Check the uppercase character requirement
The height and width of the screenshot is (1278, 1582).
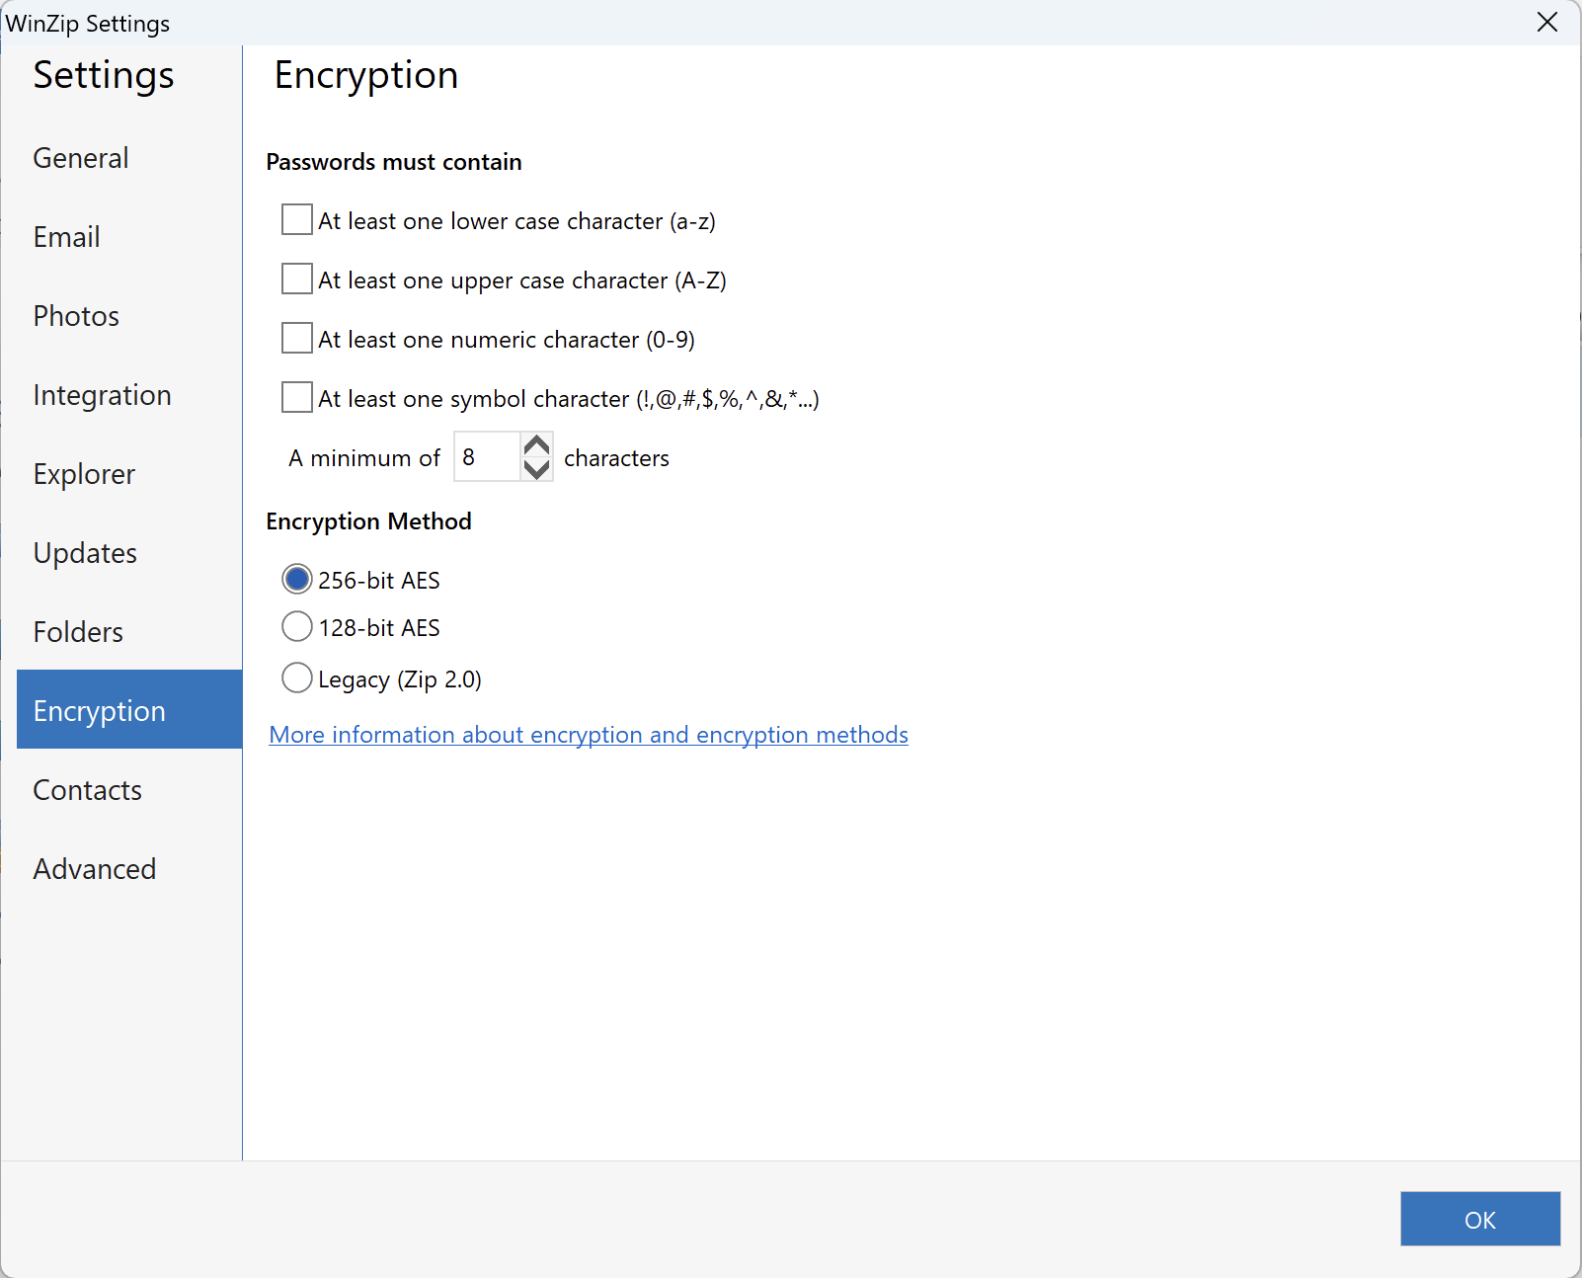(x=296, y=279)
